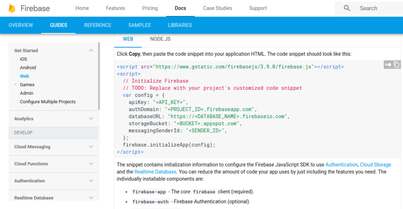
Task: Open the Support nav item
Action: coord(258,8)
